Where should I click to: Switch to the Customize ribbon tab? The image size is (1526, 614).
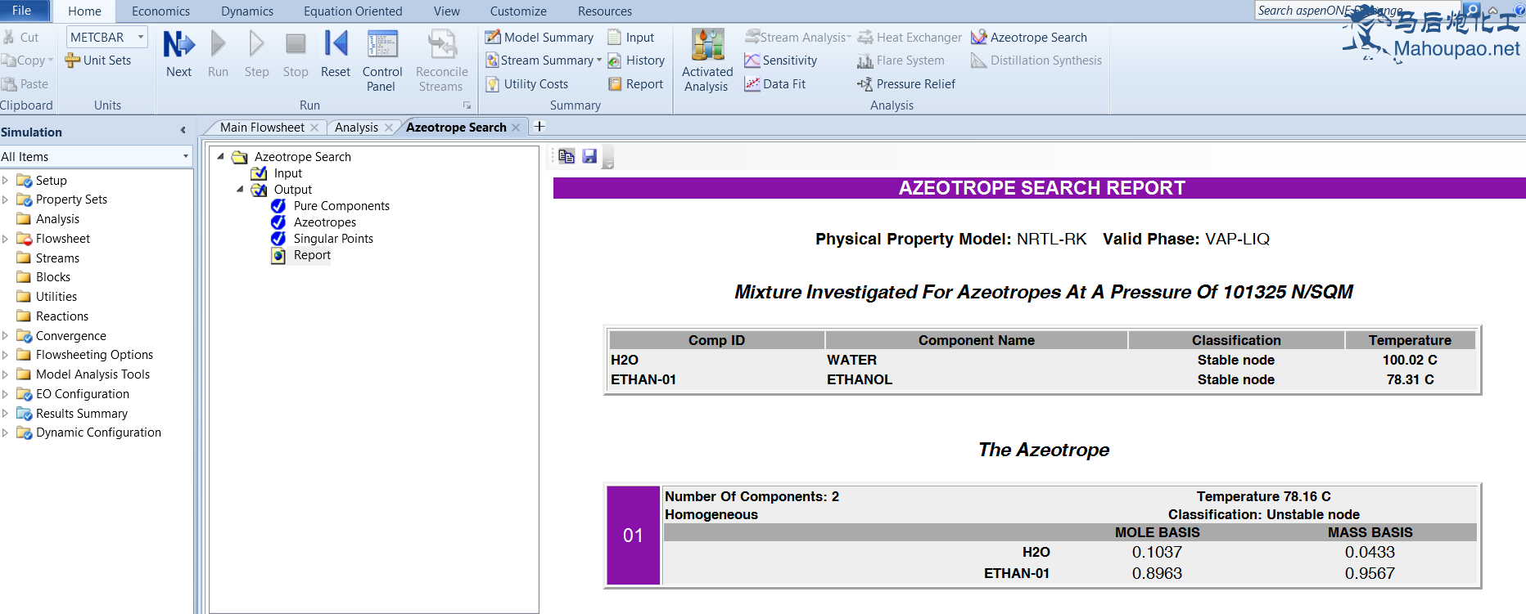(x=518, y=11)
